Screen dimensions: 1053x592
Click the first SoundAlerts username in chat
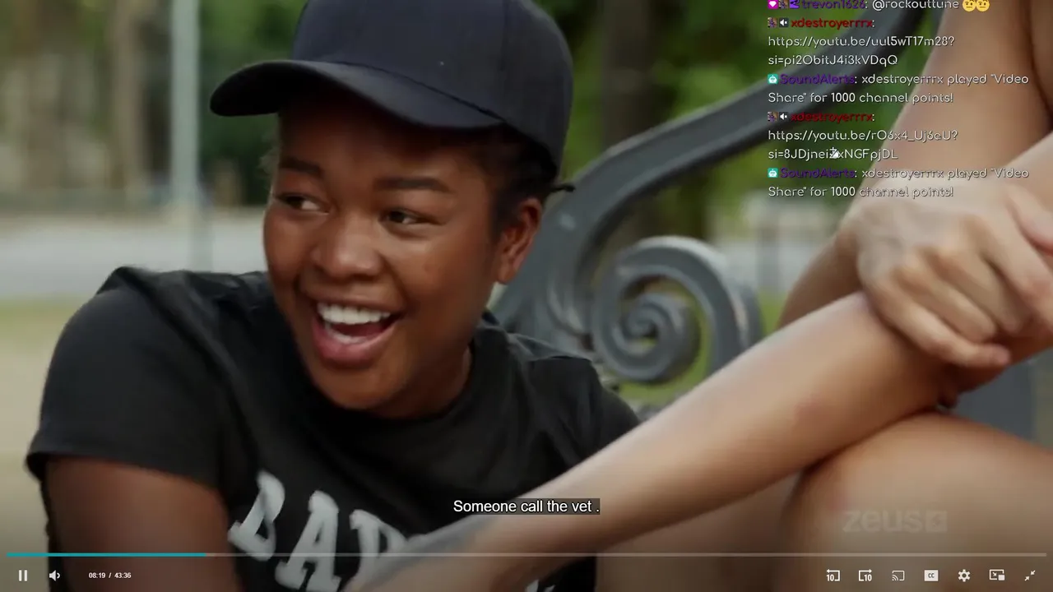[818, 79]
